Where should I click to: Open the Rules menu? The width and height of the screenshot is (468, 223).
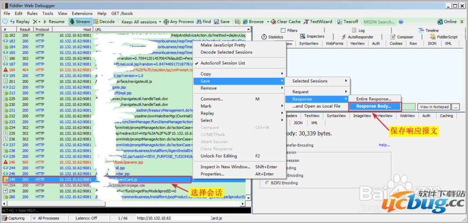tap(32, 14)
